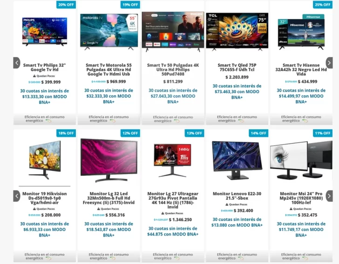Open the Monitor Lenovo E22-30 title link
Viewport: 339px width, 264px height.
(x=237, y=196)
